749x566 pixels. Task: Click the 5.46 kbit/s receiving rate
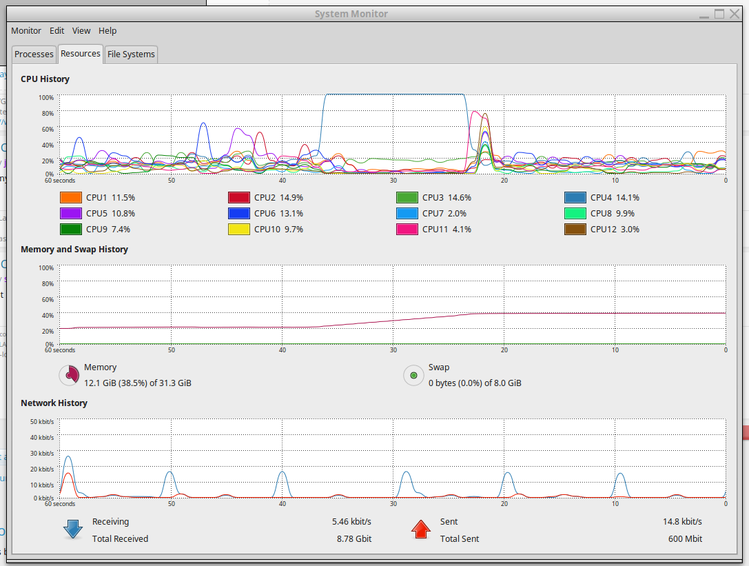pos(351,522)
